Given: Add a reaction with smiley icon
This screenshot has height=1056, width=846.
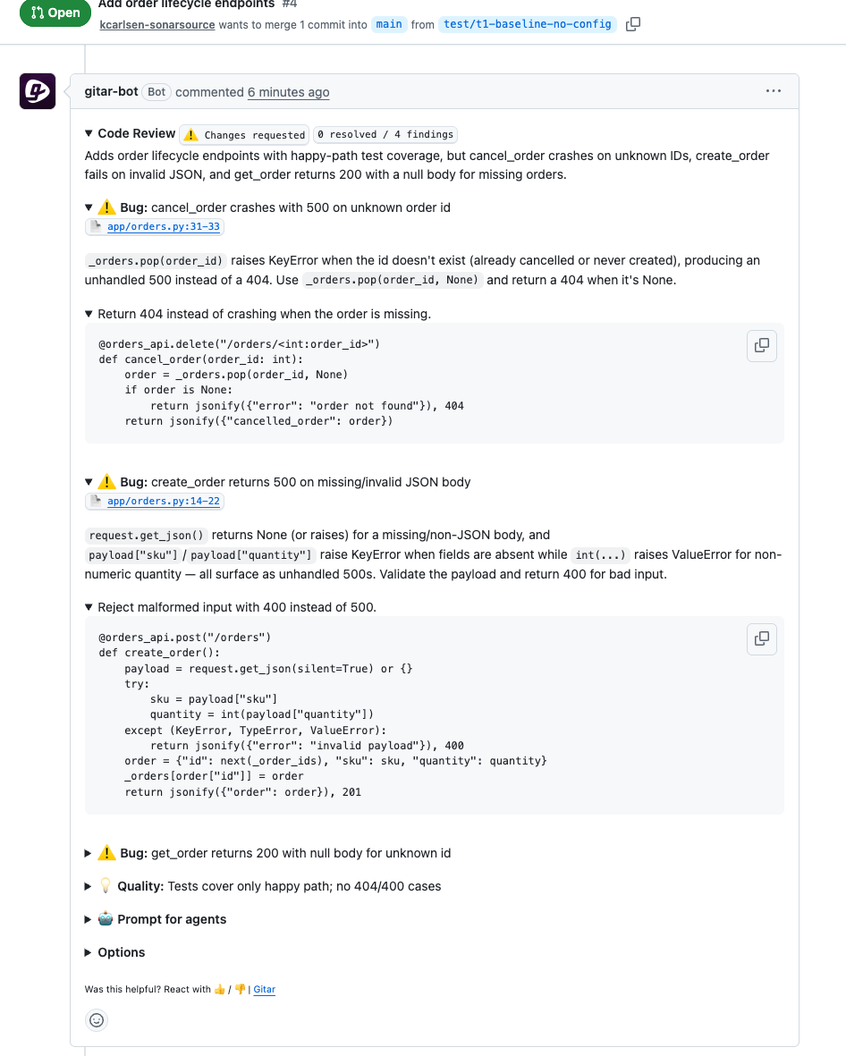Looking at the screenshot, I should pos(97,1019).
